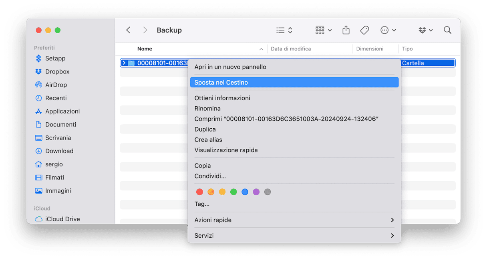Image resolution: width=487 pixels, height=259 pixels.
Task: Click Rinomina in the context menu
Action: click(207, 109)
